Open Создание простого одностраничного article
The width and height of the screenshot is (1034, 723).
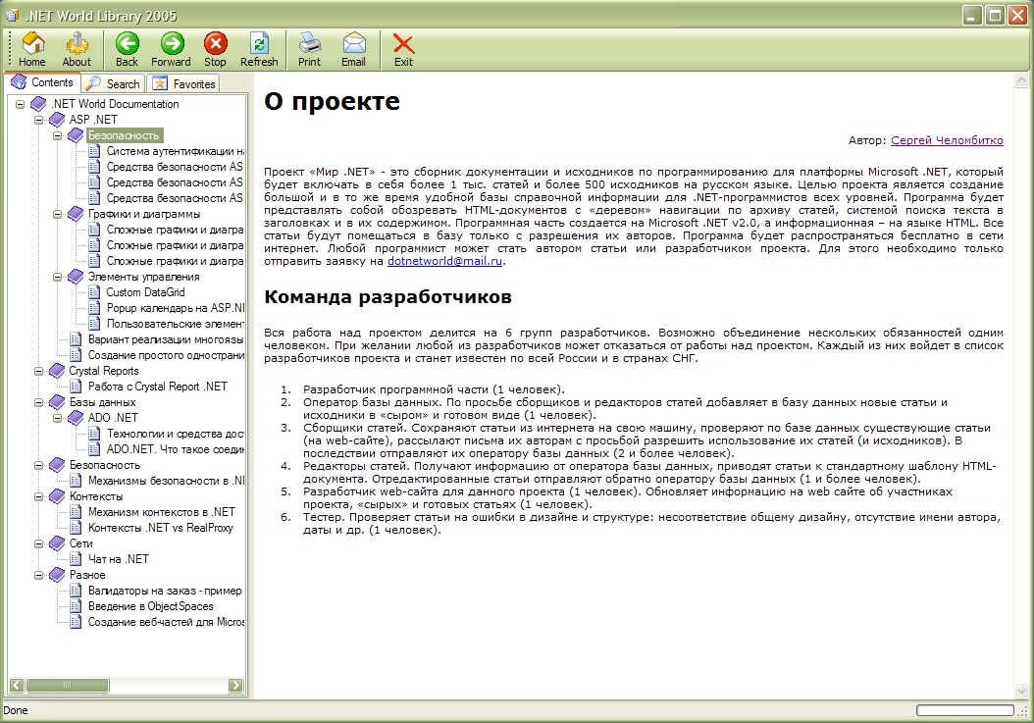pos(166,355)
